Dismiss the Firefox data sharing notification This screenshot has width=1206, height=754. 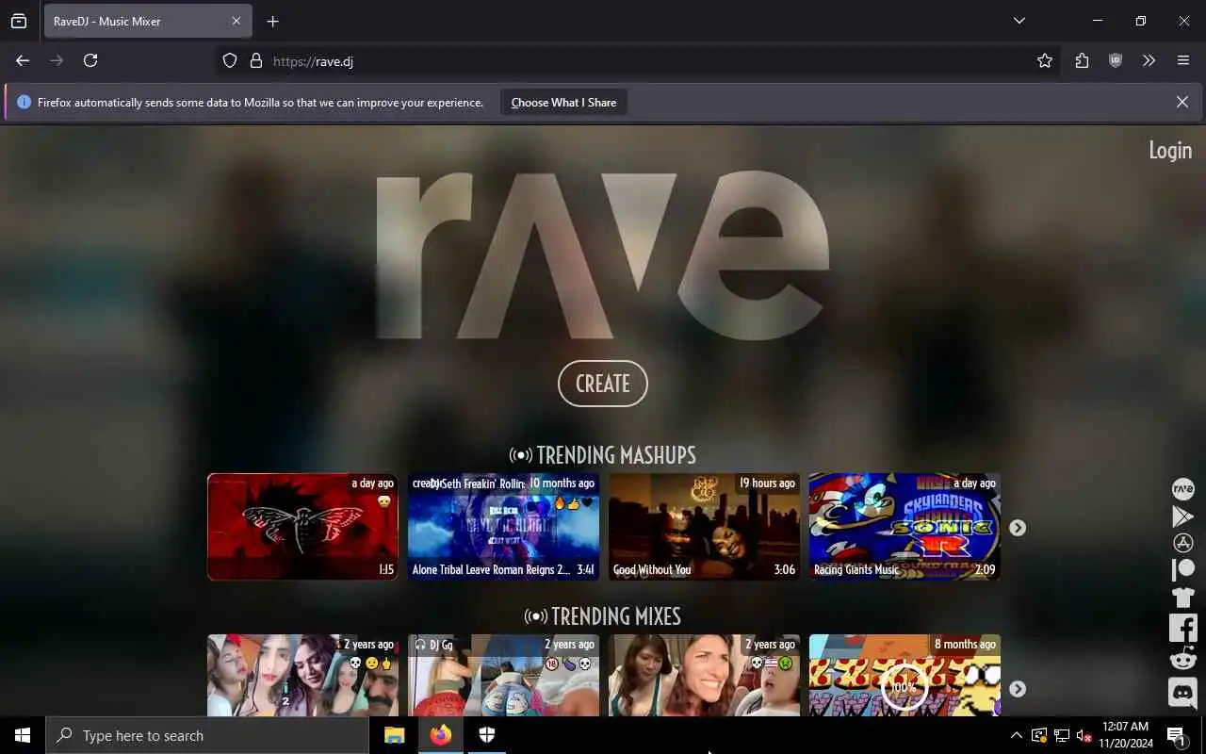pos(1182,102)
